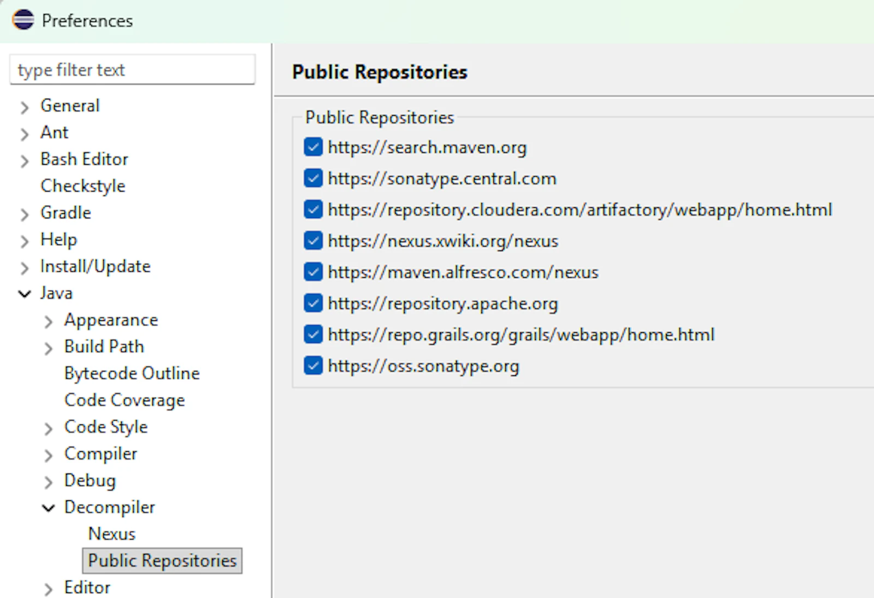Expand the Build Path node arrow
The height and width of the screenshot is (598, 874).
(48, 348)
